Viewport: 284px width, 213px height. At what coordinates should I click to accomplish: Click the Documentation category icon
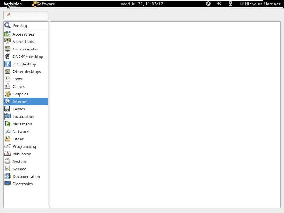tap(7, 176)
